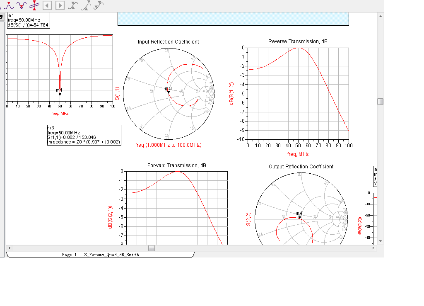424x306 pixels.
Task: Click the Reverse Transmission, dB title
Action: [298, 41]
